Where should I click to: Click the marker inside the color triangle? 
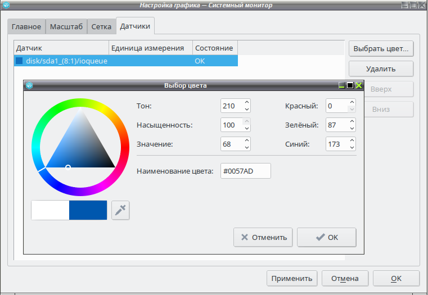pos(68,167)
